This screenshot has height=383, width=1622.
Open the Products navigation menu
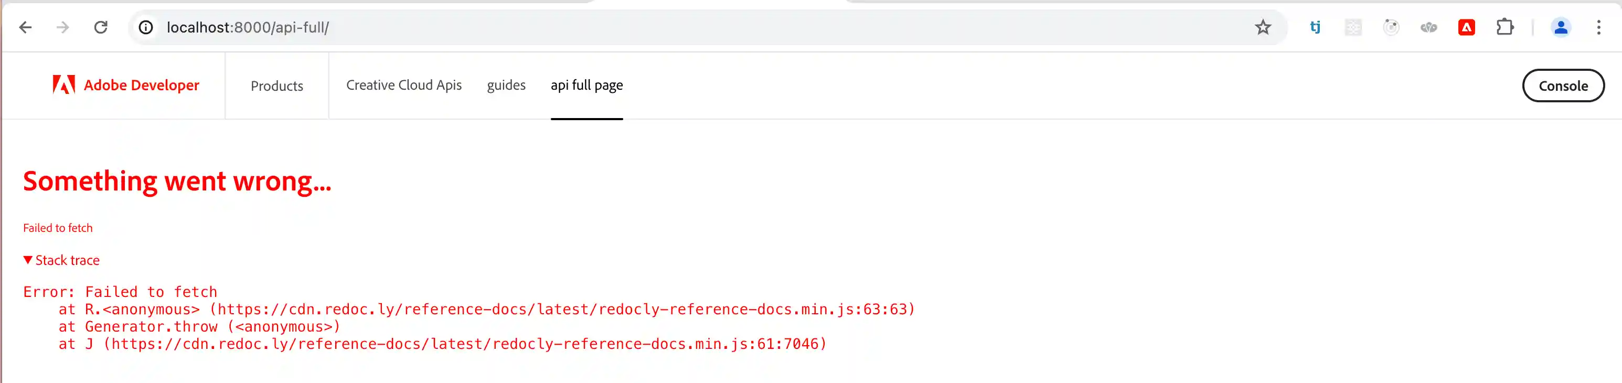276,86
